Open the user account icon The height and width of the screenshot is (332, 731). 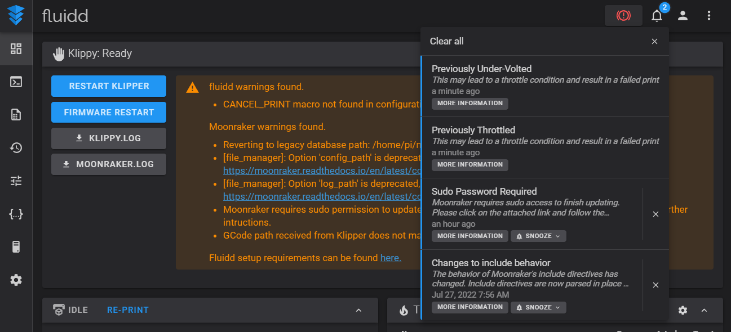pyautogui.click(x=683, y=15)
